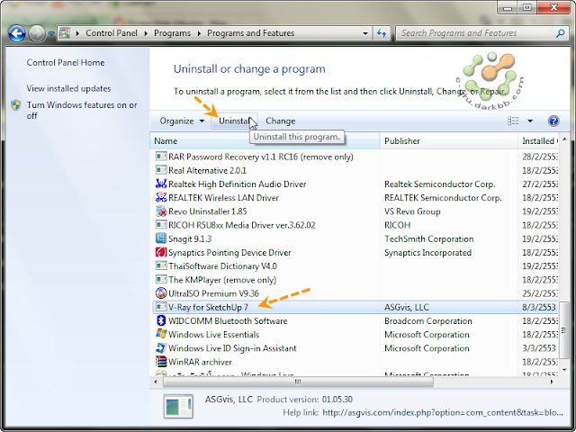Click publisher Synaptics Incorporated
This screenshot has width=576, height=432.
tap(427, 253)
